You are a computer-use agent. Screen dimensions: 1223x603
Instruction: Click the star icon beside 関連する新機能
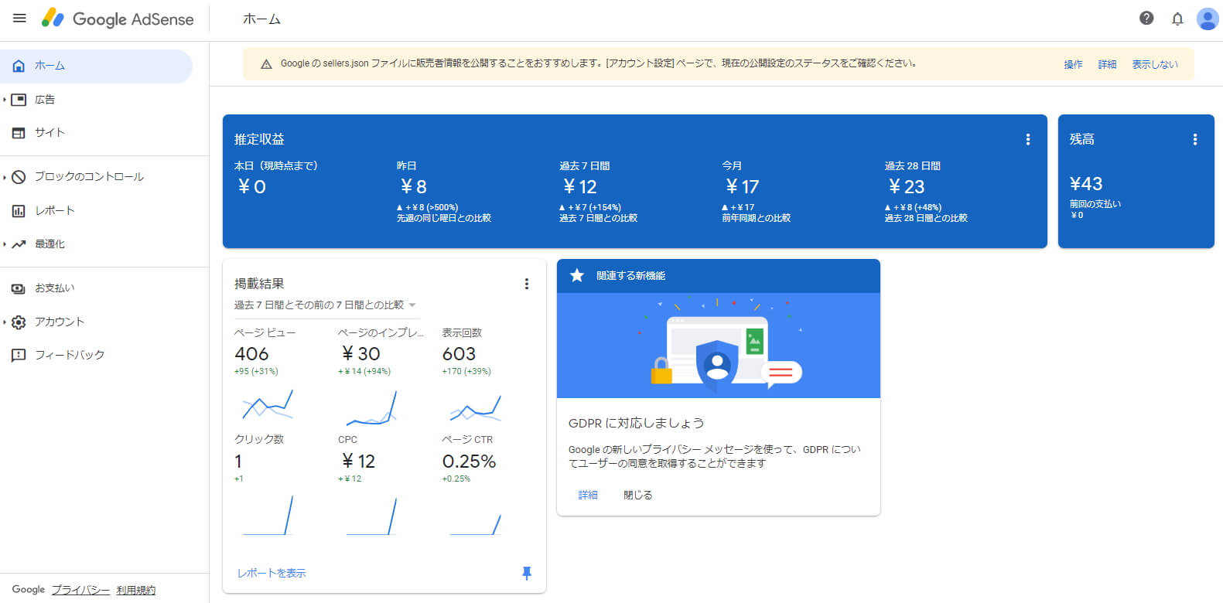pyautogui.click(x=577, y=275)
